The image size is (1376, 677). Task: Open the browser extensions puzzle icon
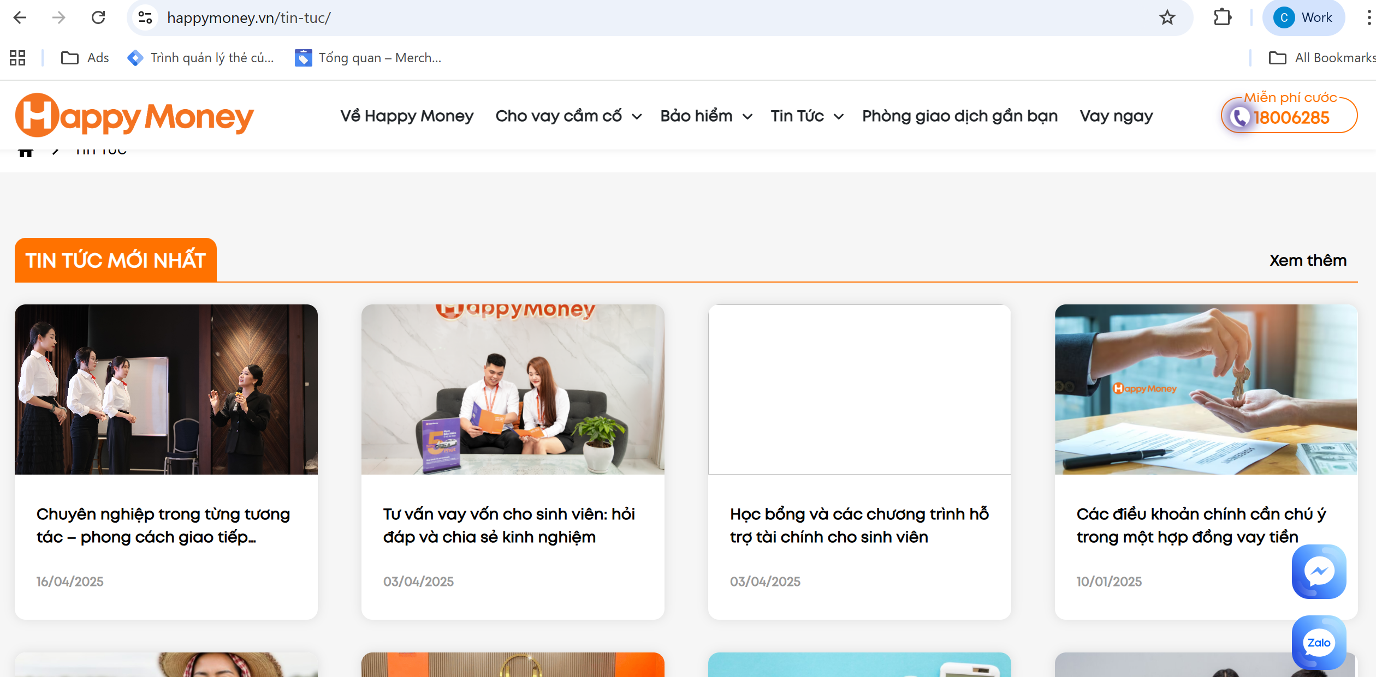[1223, 17]
